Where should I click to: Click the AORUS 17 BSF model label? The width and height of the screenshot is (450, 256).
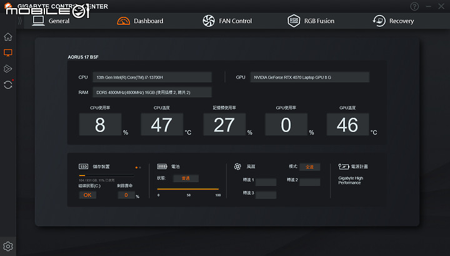tap(83, 57)
